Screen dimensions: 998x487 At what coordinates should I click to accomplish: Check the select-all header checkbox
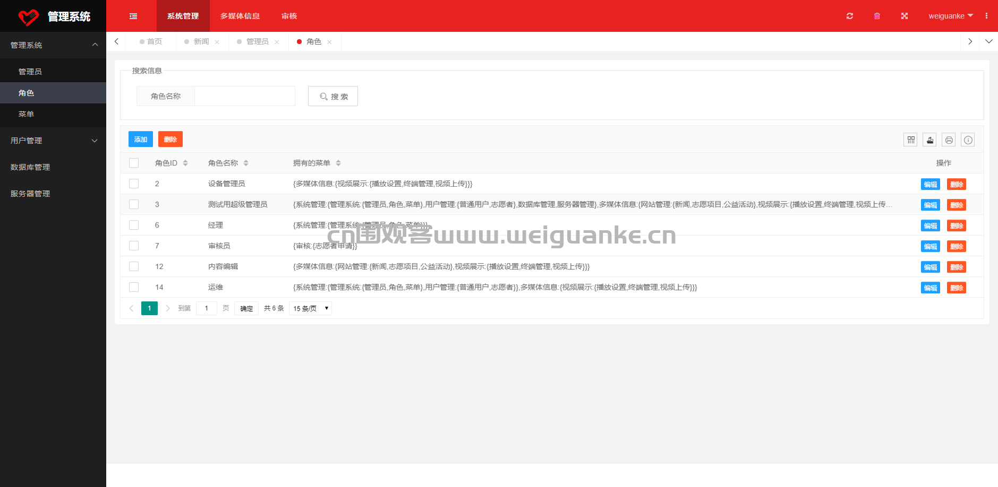coord(134,163)
